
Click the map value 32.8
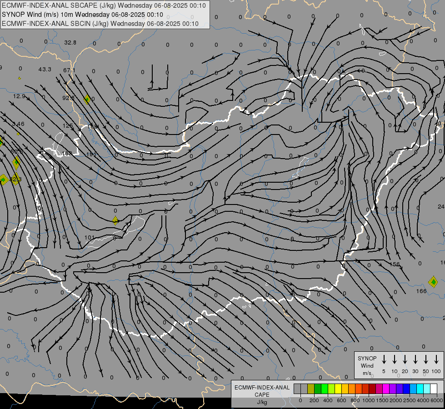[70, 43]
